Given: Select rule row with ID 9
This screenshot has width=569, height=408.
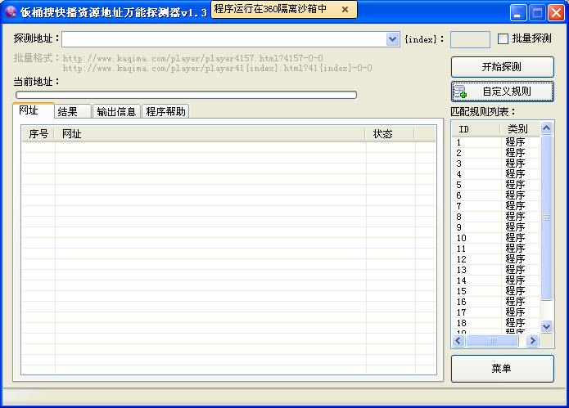Looking at the screenshot, I should [x=496, y=227].
